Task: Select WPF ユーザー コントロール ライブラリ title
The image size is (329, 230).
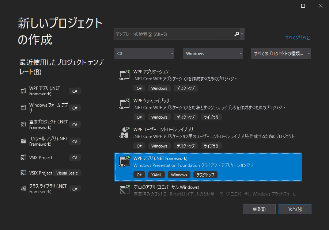Action: (163, 130)
